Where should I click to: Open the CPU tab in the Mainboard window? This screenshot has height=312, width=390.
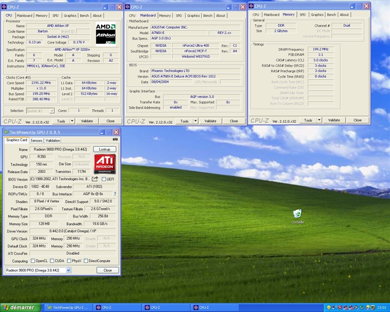132,16
